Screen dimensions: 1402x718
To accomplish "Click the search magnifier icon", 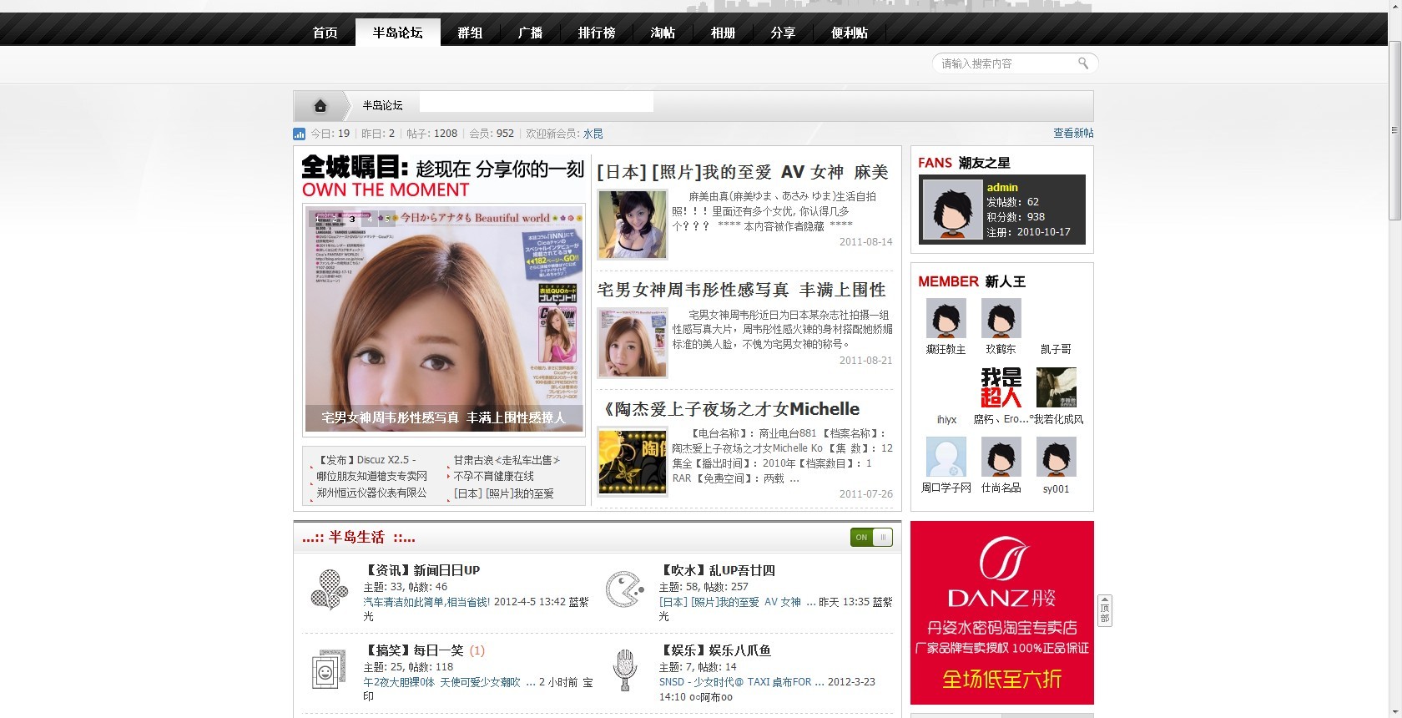I will click(1083, 63).
